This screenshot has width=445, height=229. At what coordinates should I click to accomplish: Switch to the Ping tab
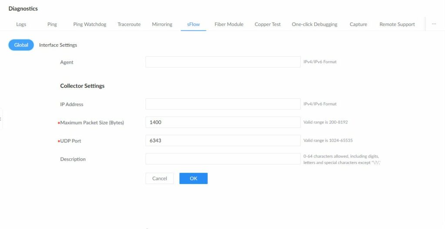(x=52, y=24)
